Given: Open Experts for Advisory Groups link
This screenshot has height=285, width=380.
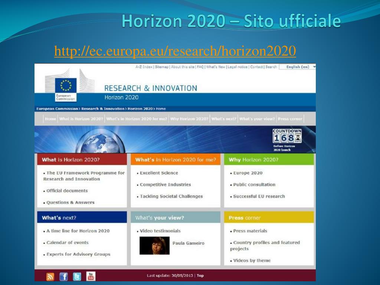Looking at the screenshot, I should pyautogui.click(x=78, y=254).
